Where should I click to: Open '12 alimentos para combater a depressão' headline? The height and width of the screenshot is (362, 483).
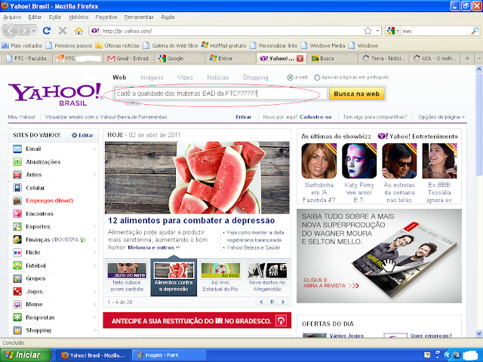pyautogui.click(x=191, y=221)
